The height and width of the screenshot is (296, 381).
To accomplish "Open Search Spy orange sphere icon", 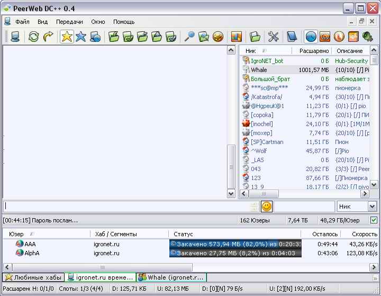I will (x=217, y=37).
